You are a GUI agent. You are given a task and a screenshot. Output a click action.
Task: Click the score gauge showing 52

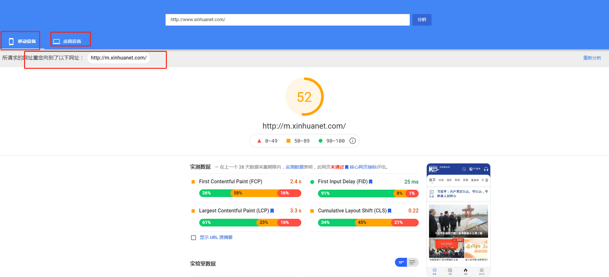(x=304, y=97)
